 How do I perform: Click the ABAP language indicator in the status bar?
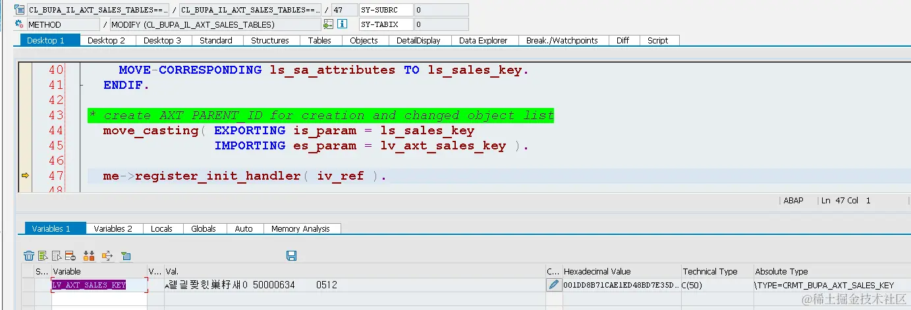[x=793, y=200]
